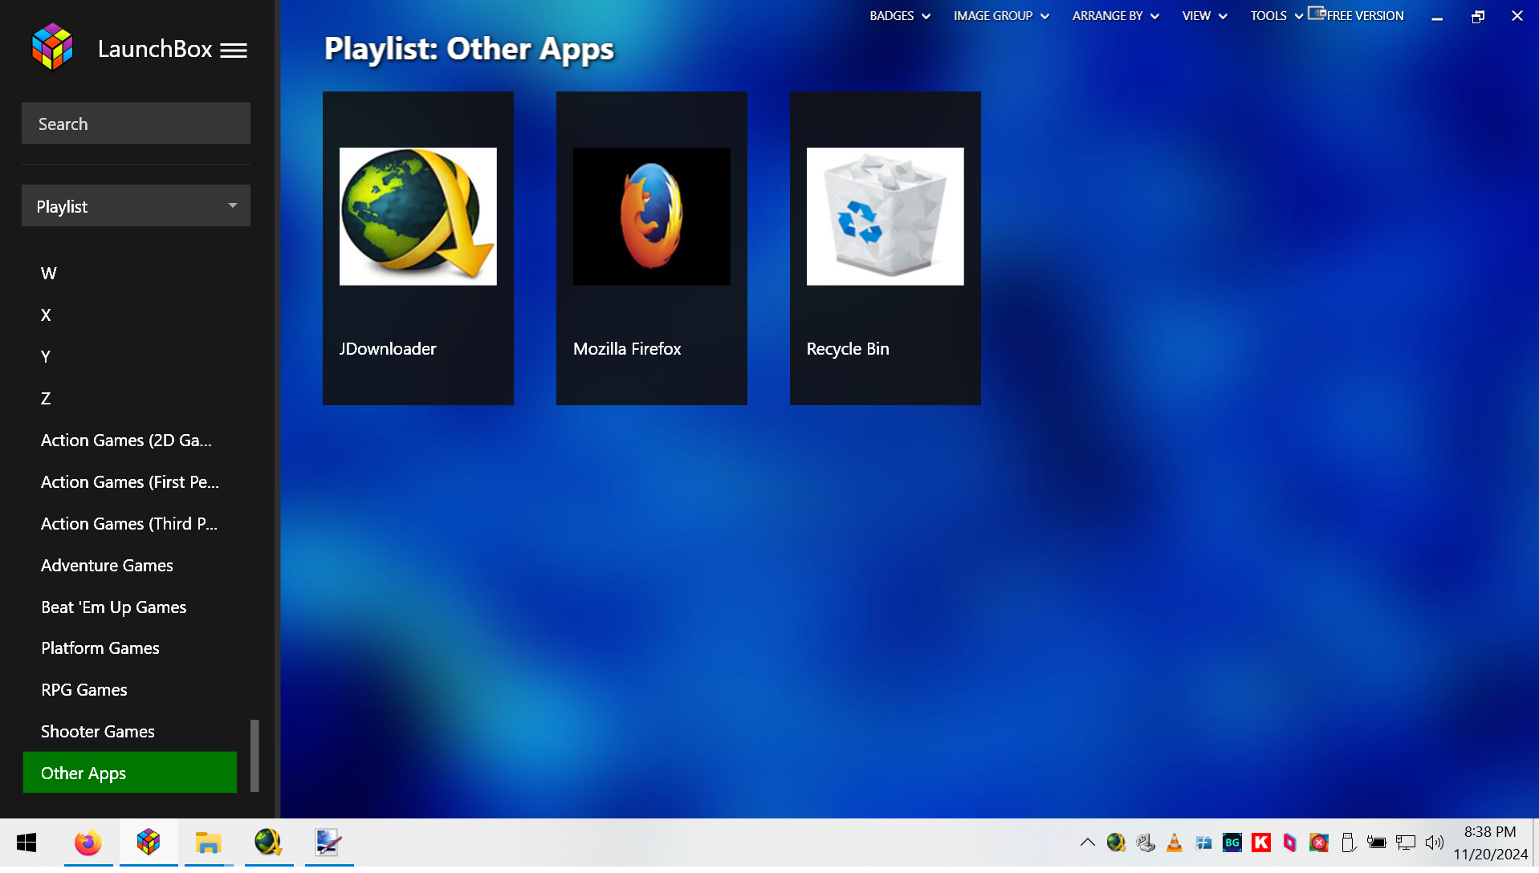Click the Mozilla Firefox cover image

point(651,217)
